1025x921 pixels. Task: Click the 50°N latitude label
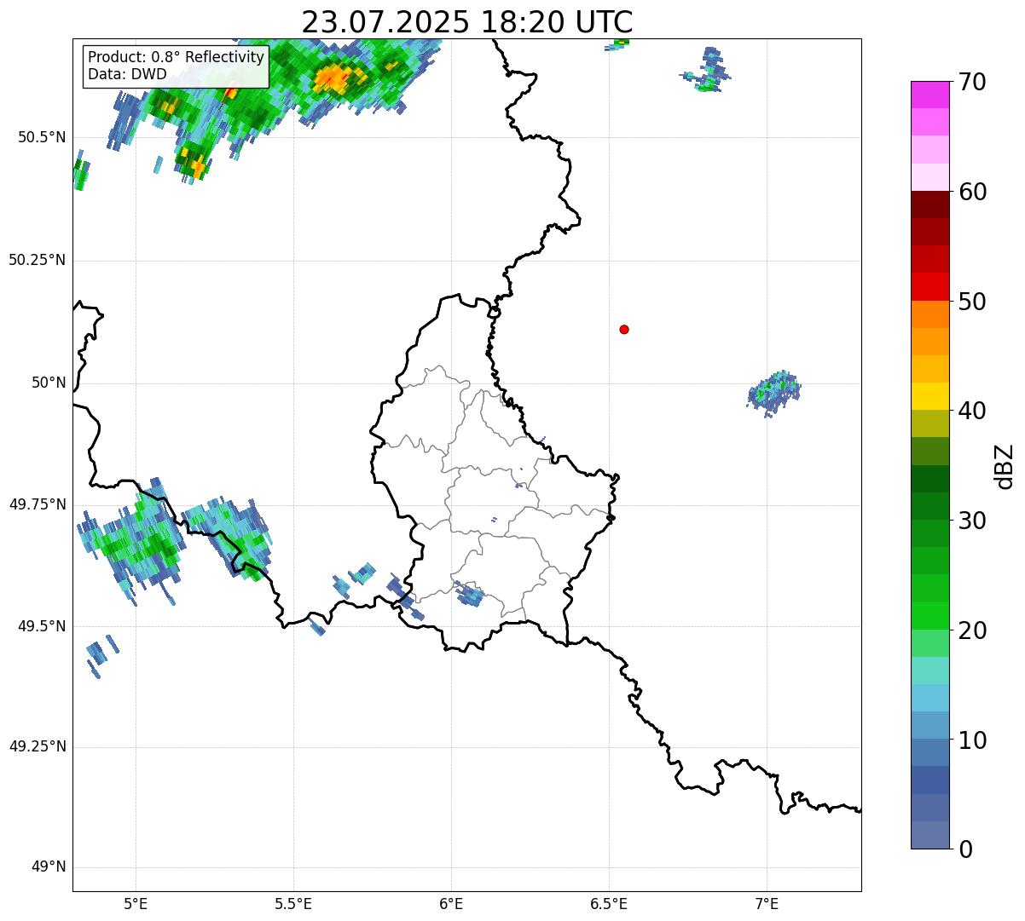point(49,383)
